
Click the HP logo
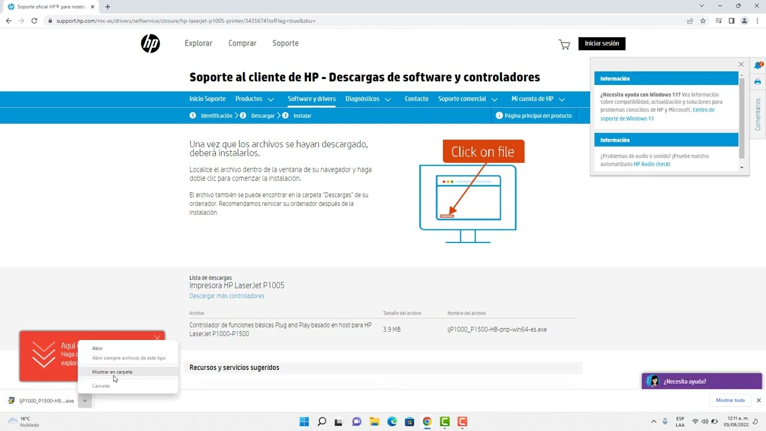click(x=150, y=43)
